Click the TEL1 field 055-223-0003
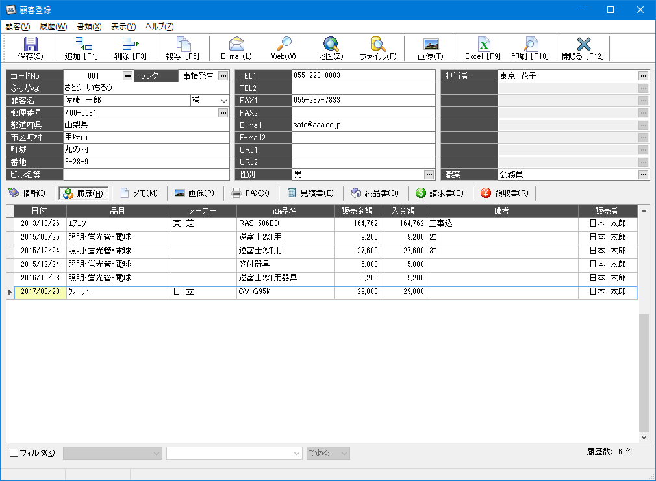The height and width of the screenshot is (481, 656). (x=363, y=76)
